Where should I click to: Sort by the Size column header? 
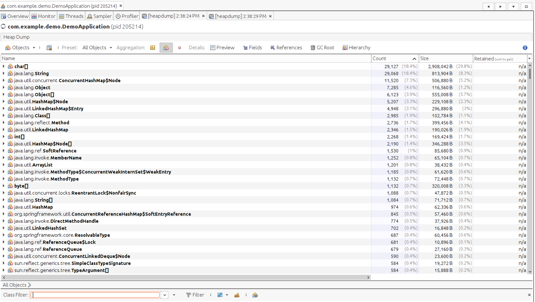446,58
